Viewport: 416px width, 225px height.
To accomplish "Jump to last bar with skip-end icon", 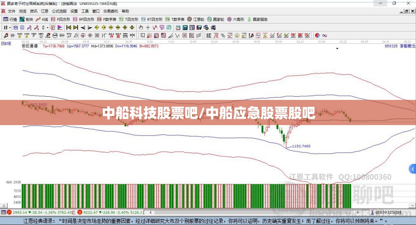I will (x=76, y=28).
